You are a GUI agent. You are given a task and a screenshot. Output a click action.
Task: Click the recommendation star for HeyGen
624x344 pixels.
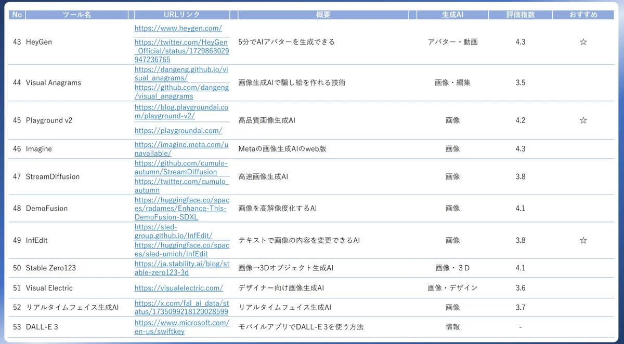point(583,42)
